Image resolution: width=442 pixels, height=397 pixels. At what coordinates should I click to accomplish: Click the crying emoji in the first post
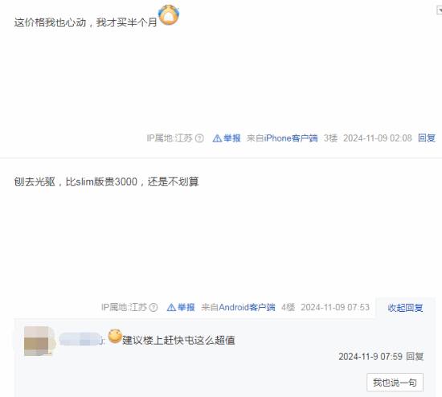(x=169, y=14)
